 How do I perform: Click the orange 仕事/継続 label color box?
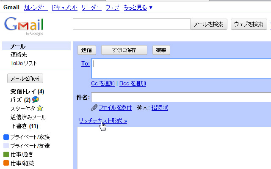[x=6, y=163]
